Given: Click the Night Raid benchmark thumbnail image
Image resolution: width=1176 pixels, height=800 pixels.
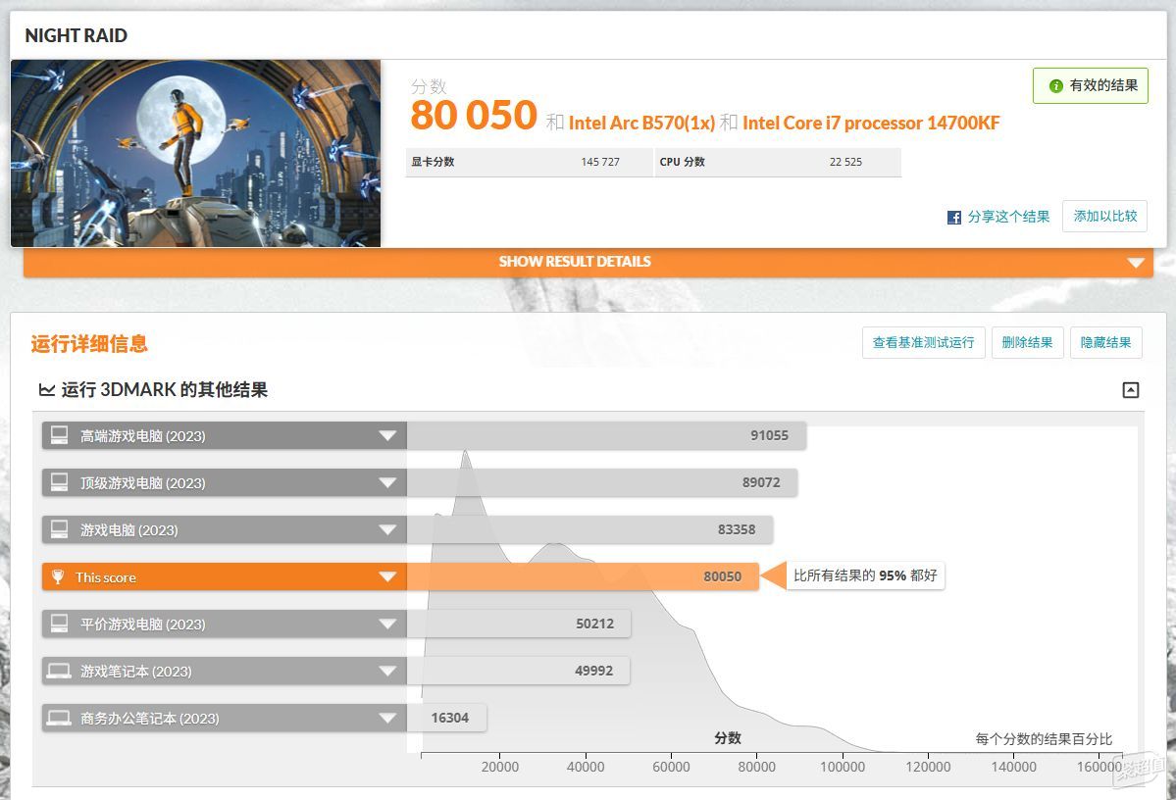Looking at the screenshot, I should [196, 153].
